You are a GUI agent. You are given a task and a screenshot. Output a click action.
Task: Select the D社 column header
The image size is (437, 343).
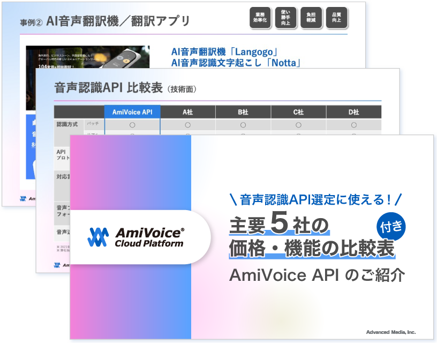pyautogui.click(x=353, y=112)
